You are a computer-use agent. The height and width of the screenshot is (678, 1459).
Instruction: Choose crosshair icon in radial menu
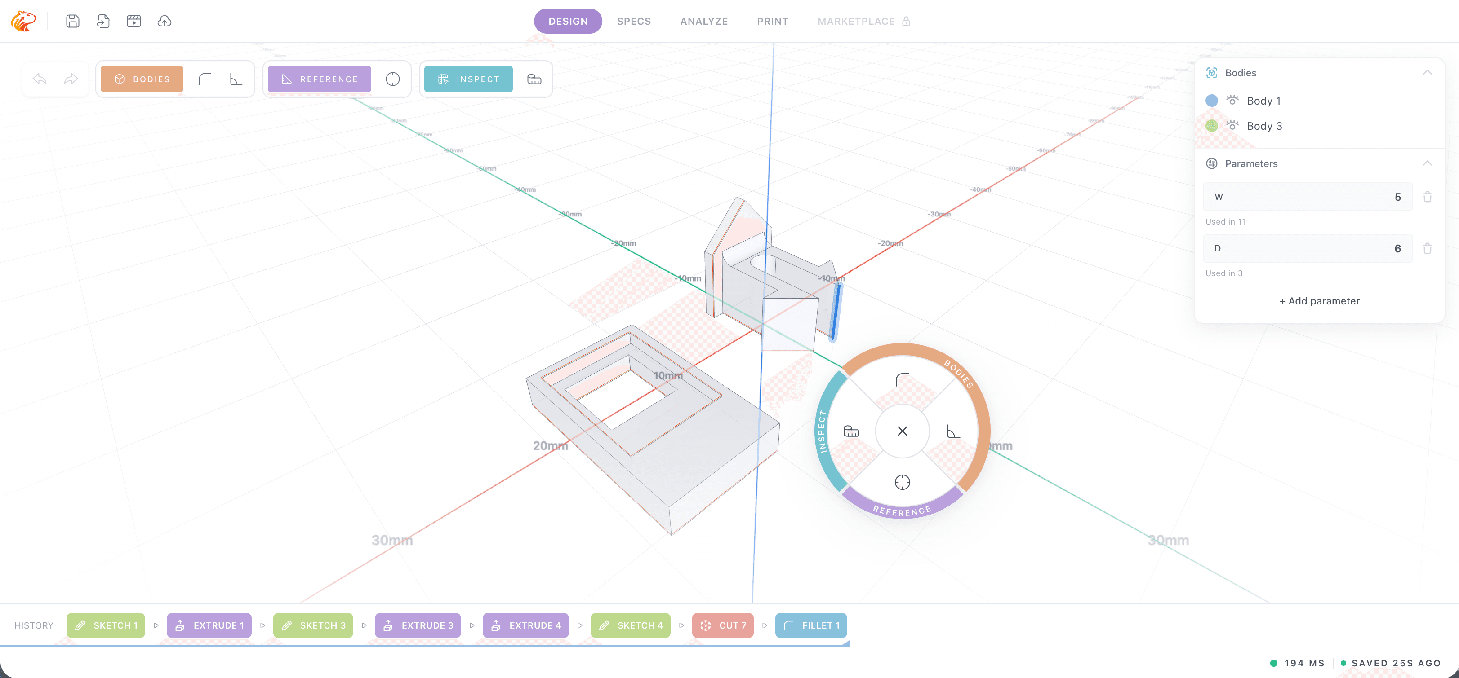pyautogui.click(x=902, y=482)
